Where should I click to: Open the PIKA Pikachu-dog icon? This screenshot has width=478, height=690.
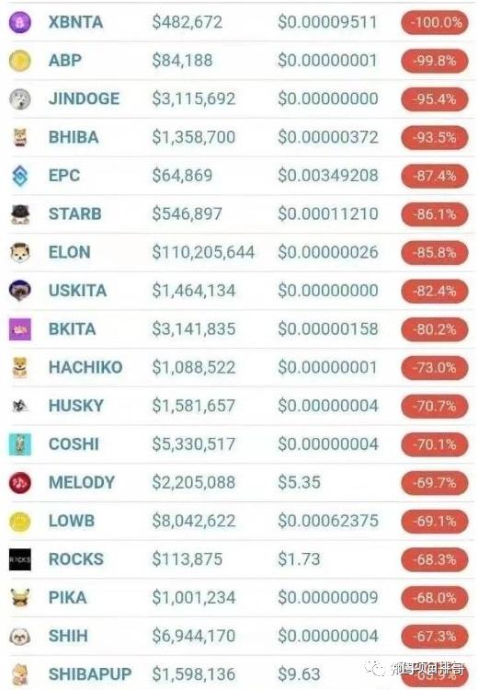pyautogui.click(x=20, y=598)
